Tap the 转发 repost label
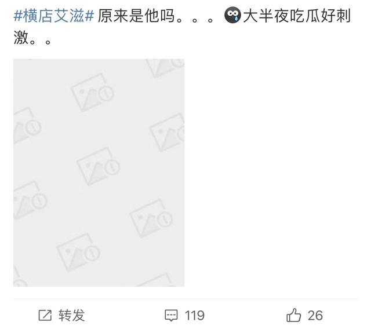The height and width of the screenshot is (333, 371). point(72,315)
